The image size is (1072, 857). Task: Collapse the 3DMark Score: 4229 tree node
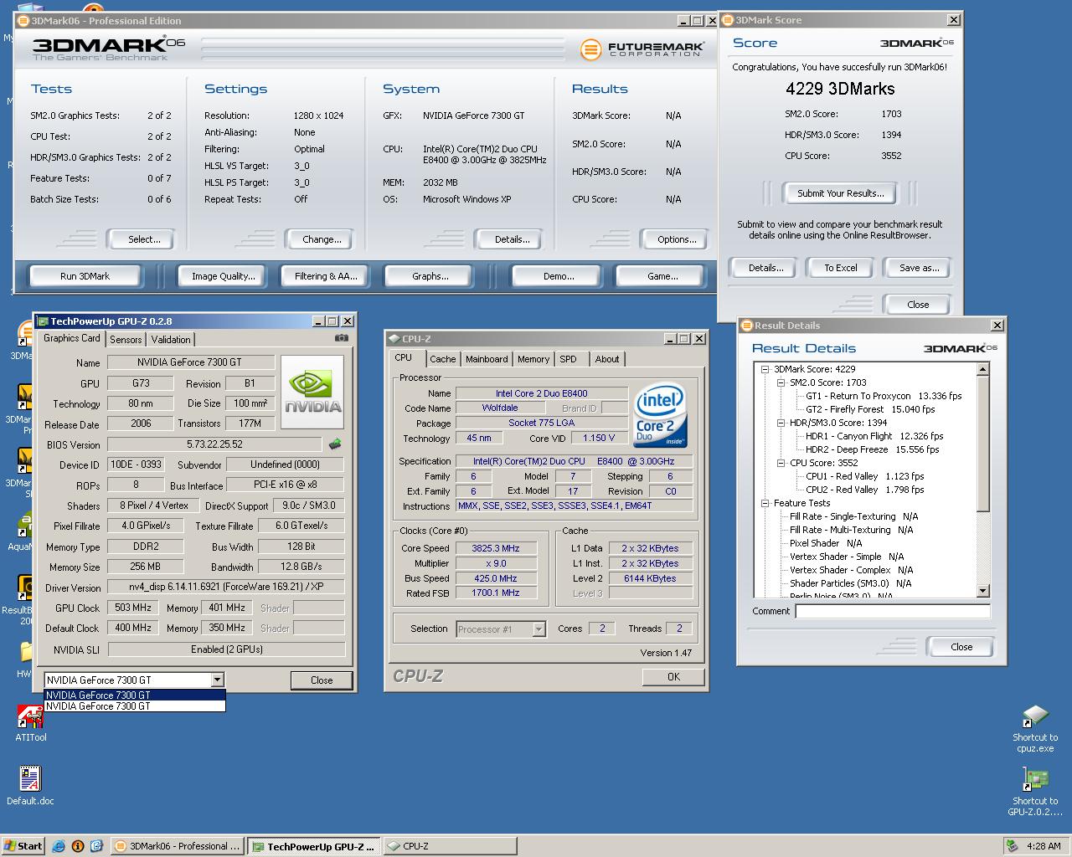765,369
